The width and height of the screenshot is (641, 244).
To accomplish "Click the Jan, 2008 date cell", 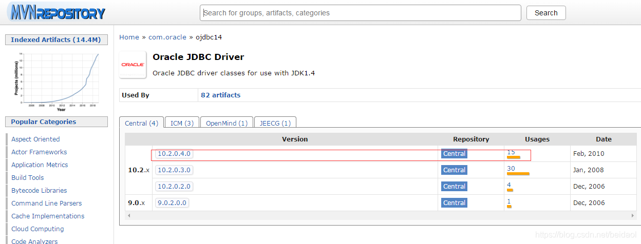I will (x=589, y=170).
